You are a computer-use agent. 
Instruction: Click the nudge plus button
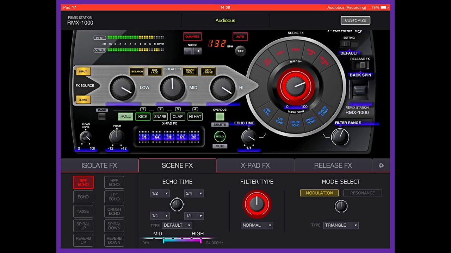tap(198, 51)
